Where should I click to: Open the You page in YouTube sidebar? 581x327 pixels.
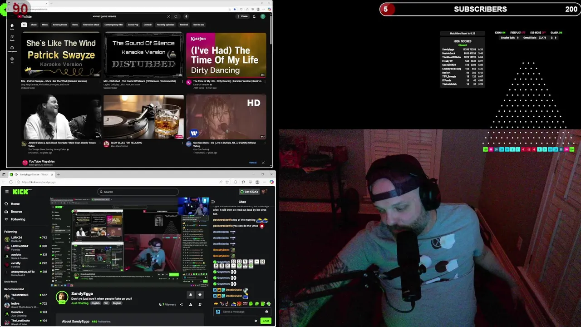pos(12,59)
